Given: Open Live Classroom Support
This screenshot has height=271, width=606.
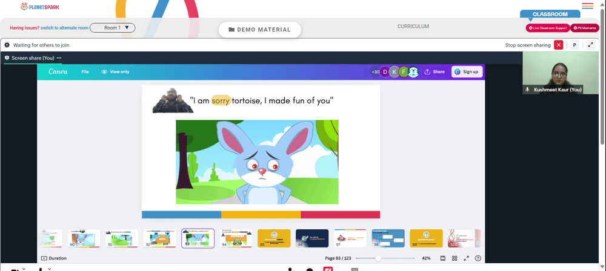Looking at the screenshot, I should pos(547,28).
